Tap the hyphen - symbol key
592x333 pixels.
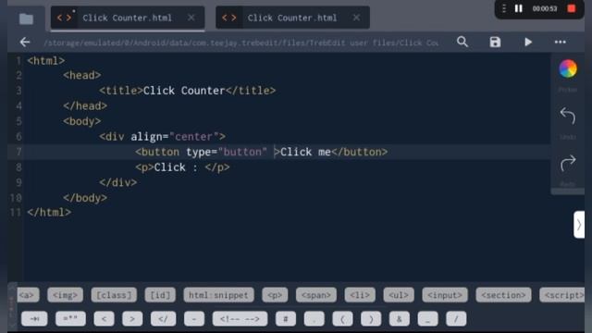pos(194,318)
